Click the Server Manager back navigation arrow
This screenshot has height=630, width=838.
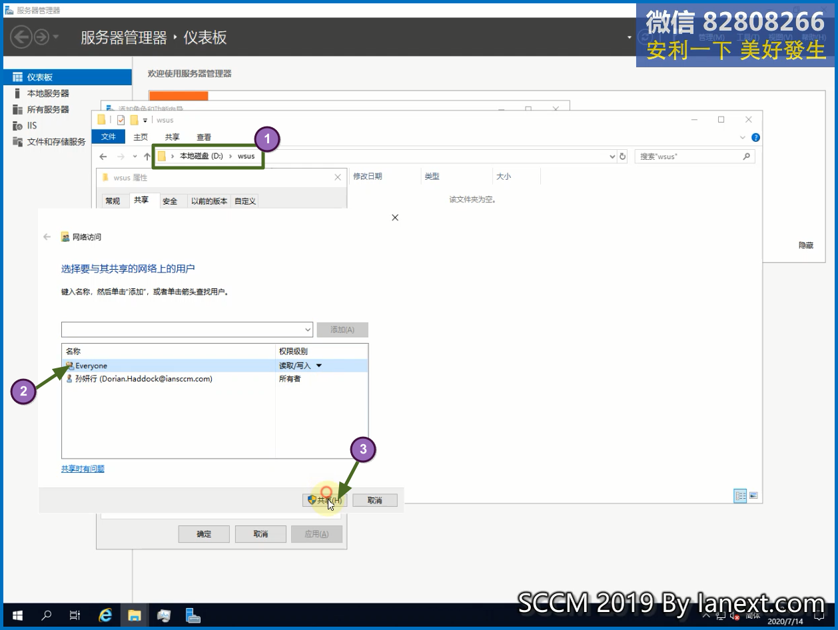pos(21,37)
